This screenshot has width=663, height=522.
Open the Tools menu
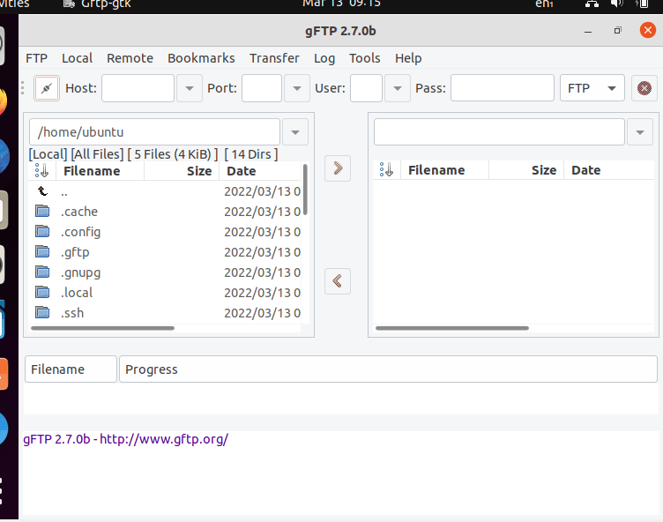click(x=364, y=58)
